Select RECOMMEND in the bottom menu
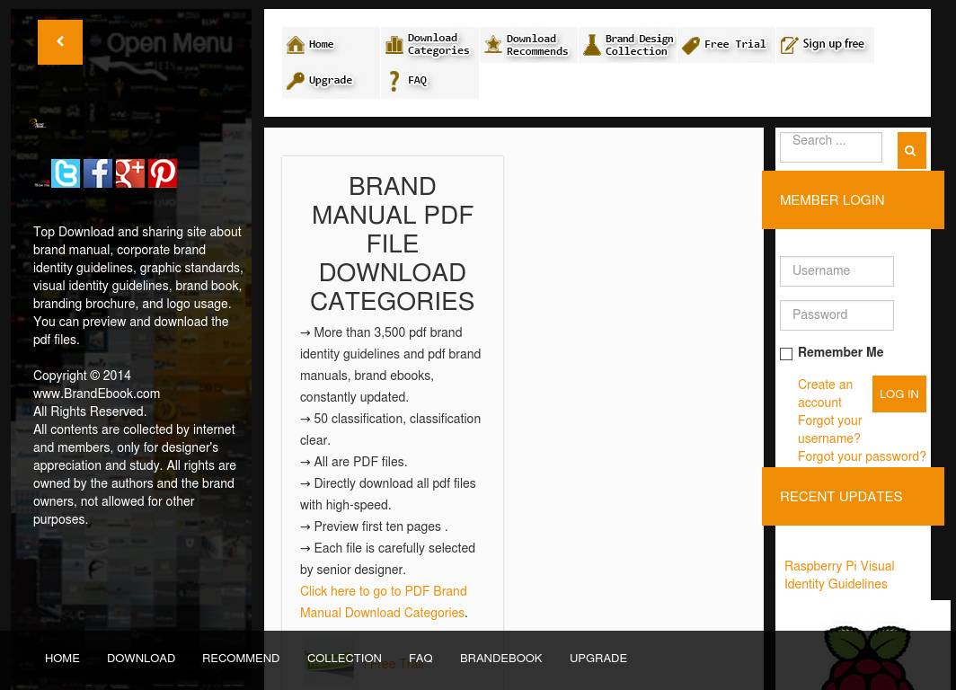Screen dimensions: 956x690 pos(241,659)
